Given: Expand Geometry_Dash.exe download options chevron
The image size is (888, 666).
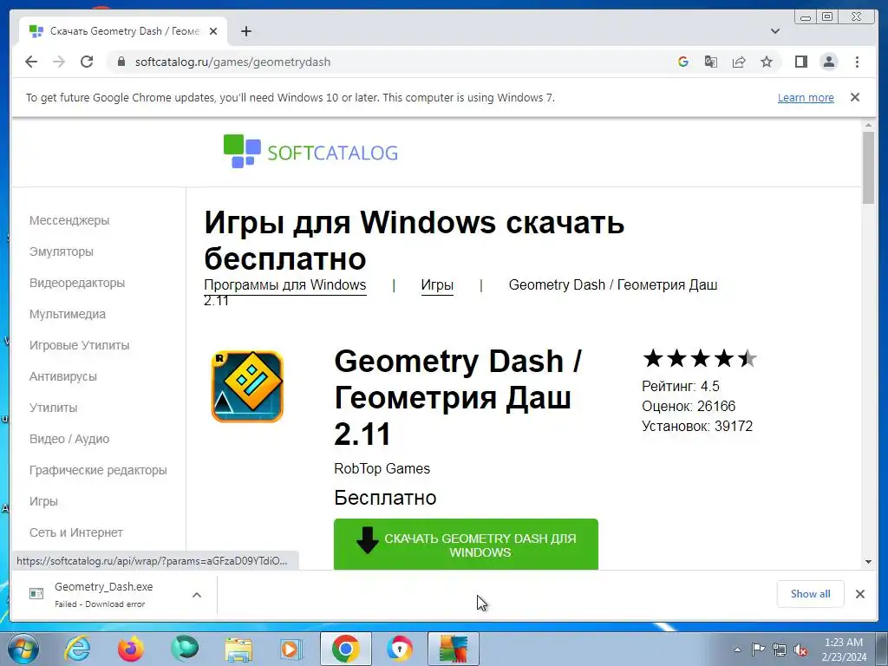Looking at the screenshot, I should point(197,595).
